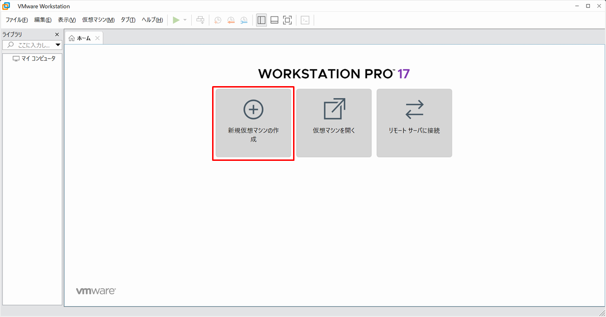Select マイ コンピュータ in library tree
Image resolution: width=606 pixels, height=317 pixels.
click(x=38, y=59)
